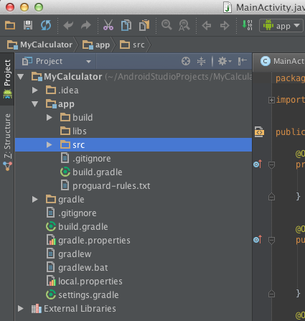
Task: Click the lower override method gutter icon
Action: (258, 240)
